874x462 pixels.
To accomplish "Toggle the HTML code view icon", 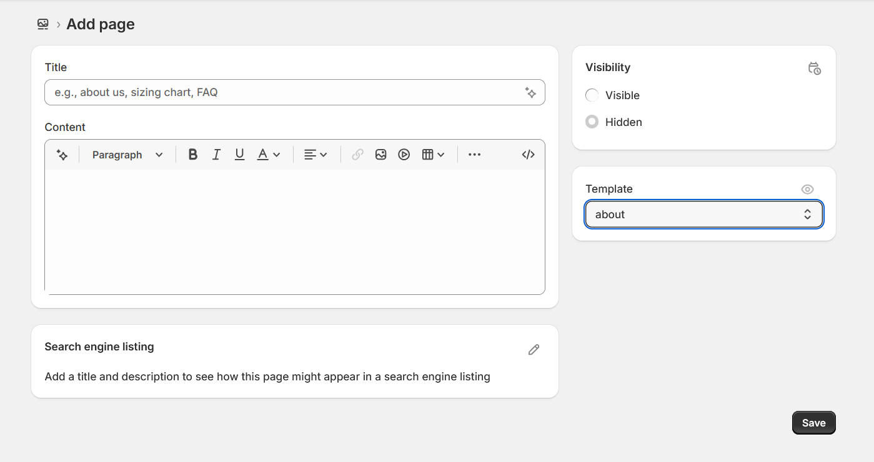I will tap(528, 154).
